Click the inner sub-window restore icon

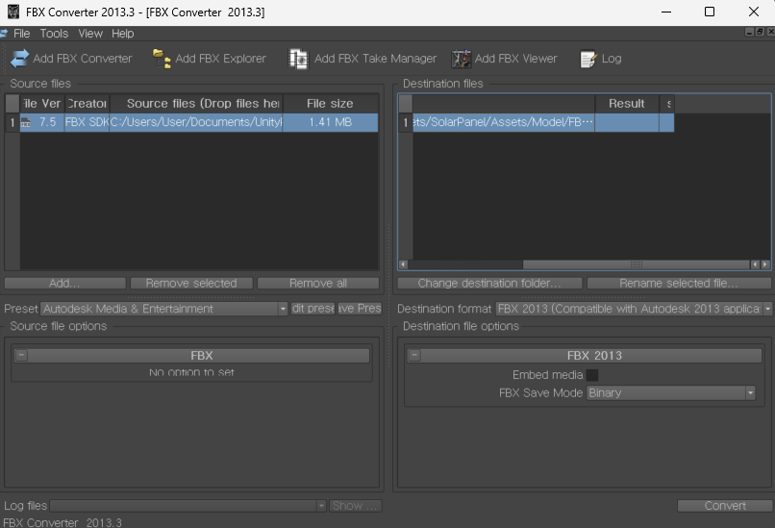pyautogui.click(x=760, y=32)
